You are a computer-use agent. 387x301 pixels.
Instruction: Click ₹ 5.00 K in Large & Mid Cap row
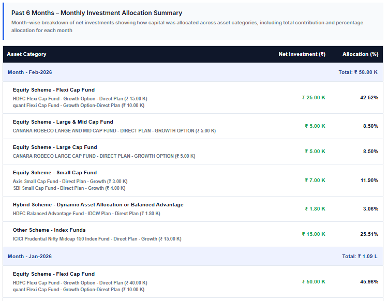(x=315, y=126)
